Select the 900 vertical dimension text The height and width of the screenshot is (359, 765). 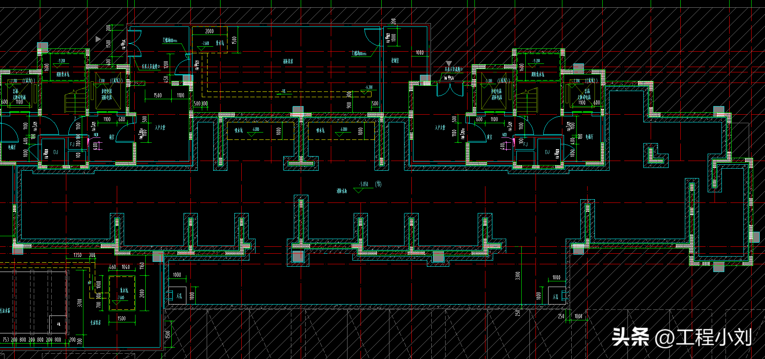pos(349,105)
